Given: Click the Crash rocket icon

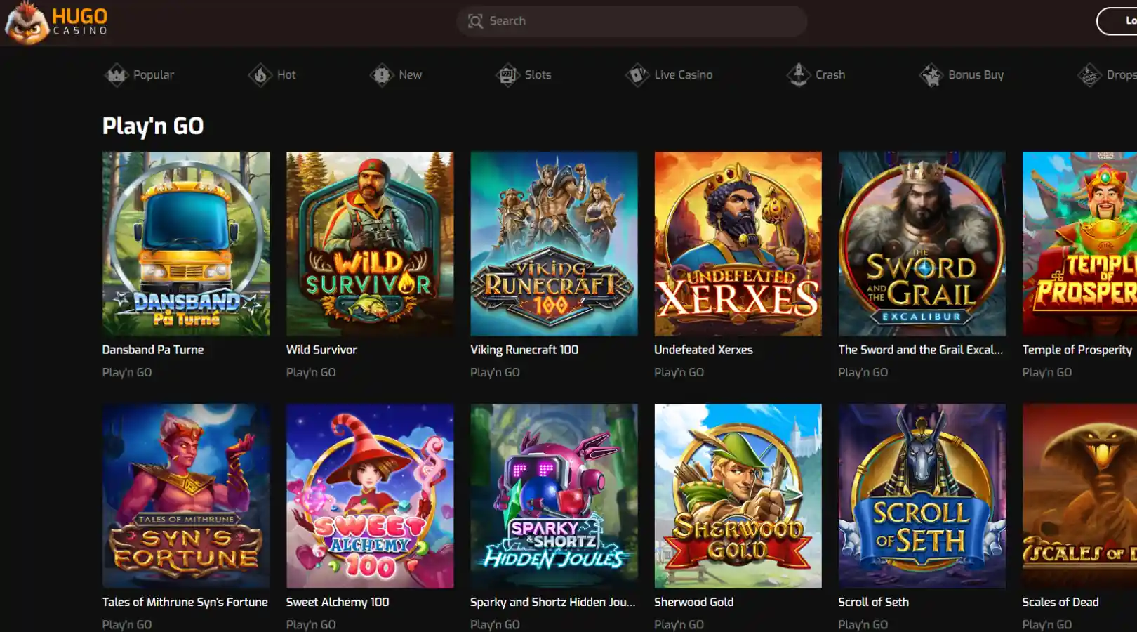Looking at the screenshot, I should coord(798,74).
